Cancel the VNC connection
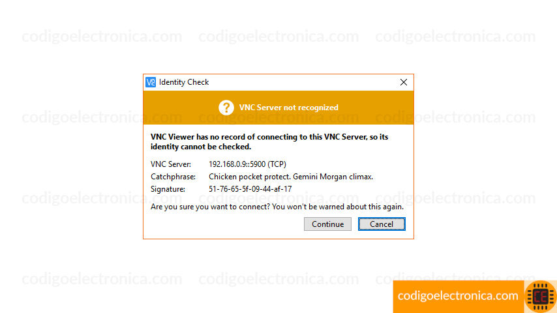This screenshot has width=557, height=313. pyautogui.click(x=382, y=224)
